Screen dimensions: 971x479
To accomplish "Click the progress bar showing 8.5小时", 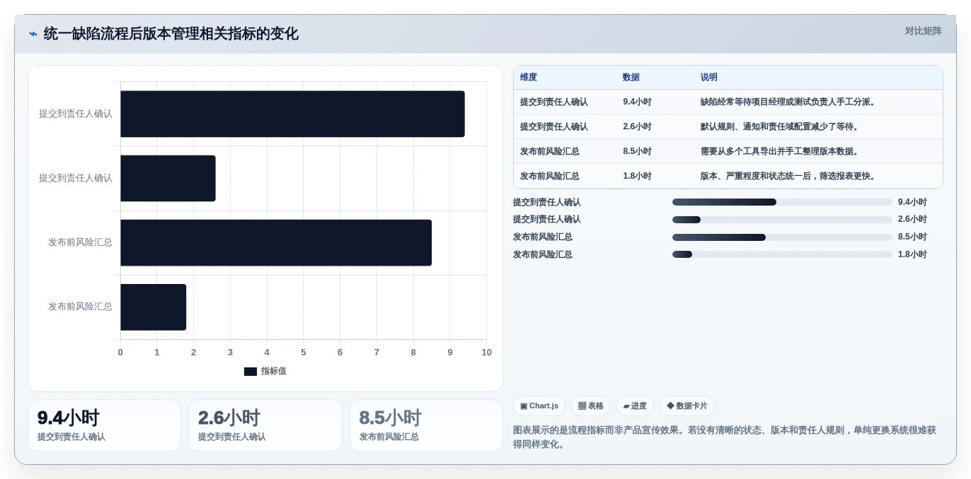I will [x=782, y=237].
